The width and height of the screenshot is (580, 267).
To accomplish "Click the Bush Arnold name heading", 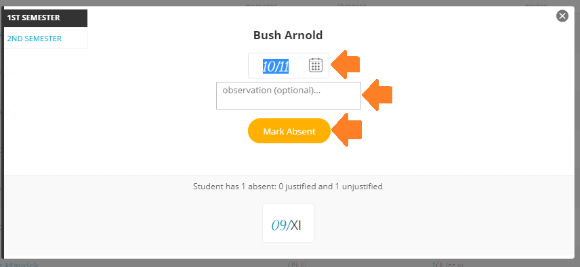I will pos(288,35).
